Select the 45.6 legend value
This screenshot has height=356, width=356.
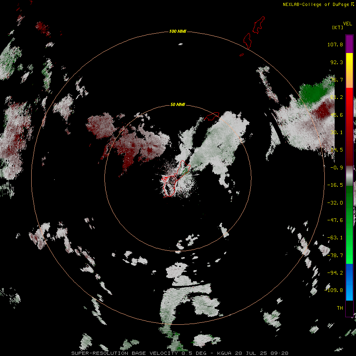(x=337, y=115)
